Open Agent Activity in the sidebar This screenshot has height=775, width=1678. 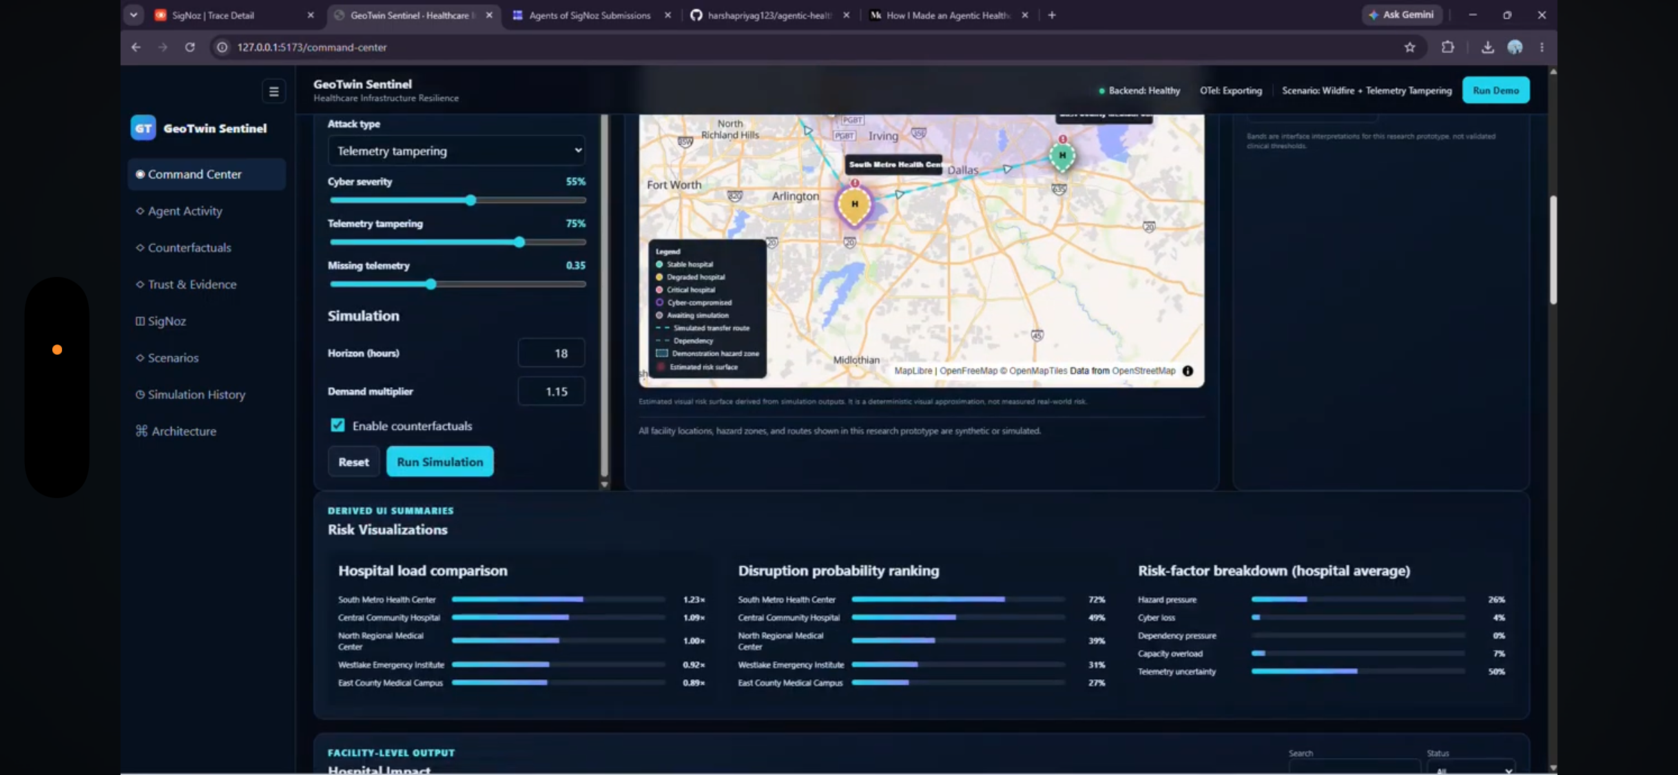tap(185, 211)
